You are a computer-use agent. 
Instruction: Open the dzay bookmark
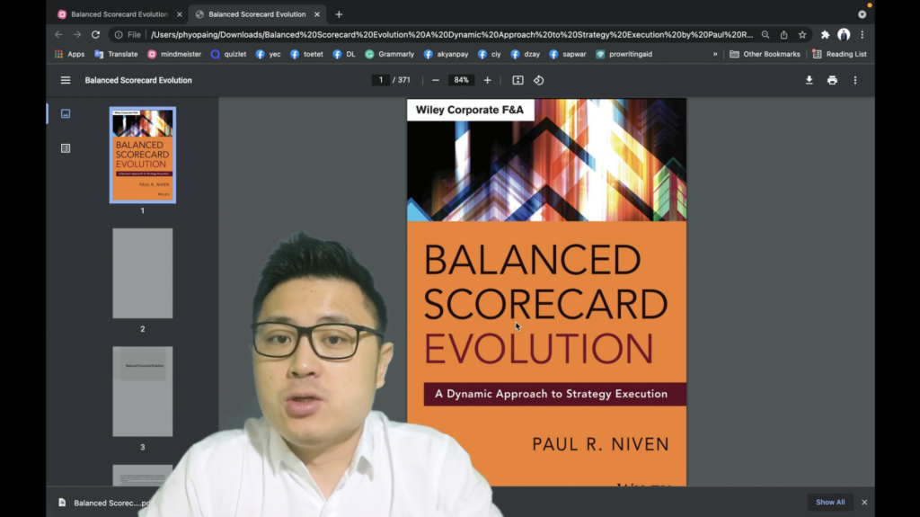[x=526, y=54]
